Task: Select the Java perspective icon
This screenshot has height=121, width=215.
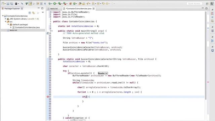Action: [x=212, y=4]
